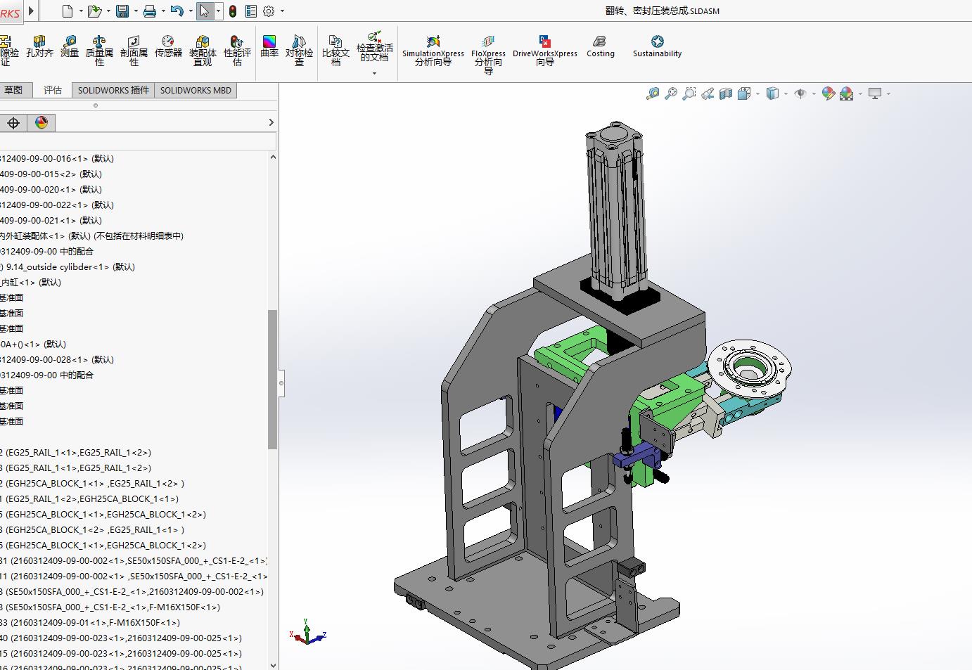Open the SOLIDWORKS MBD tab
Screen dimensions: 972x670
[196, 90]
